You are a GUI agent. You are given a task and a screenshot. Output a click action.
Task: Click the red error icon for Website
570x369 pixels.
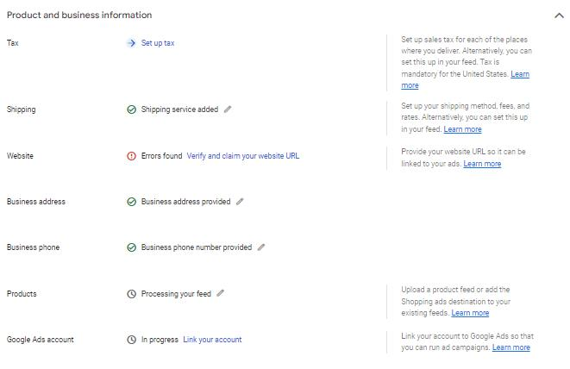tap(131, 156)
